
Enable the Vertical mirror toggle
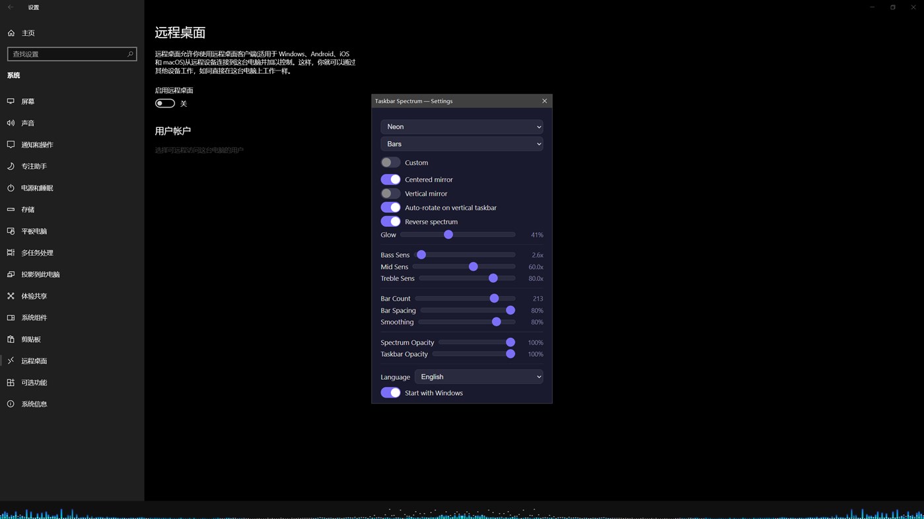tap(390, 193)
